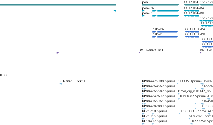
Task: Click the peb-PB protein label
Action: (x=158, y=34)
